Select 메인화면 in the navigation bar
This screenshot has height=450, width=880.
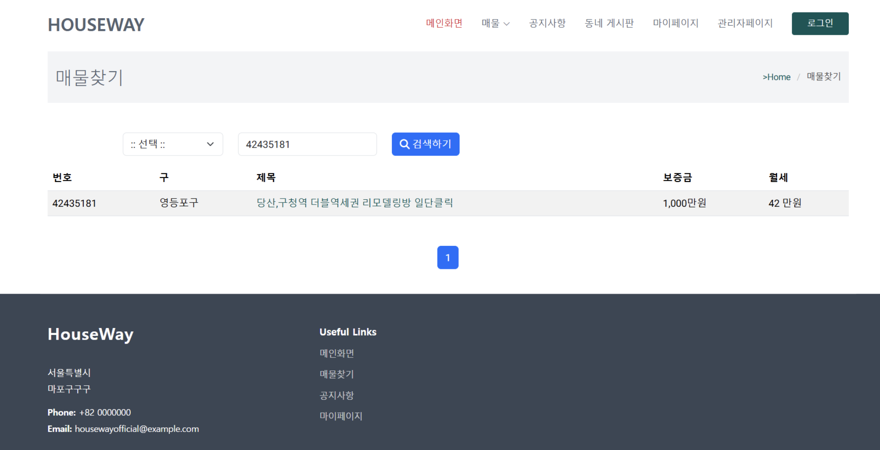pyautogui.click(x=444, y=23)
